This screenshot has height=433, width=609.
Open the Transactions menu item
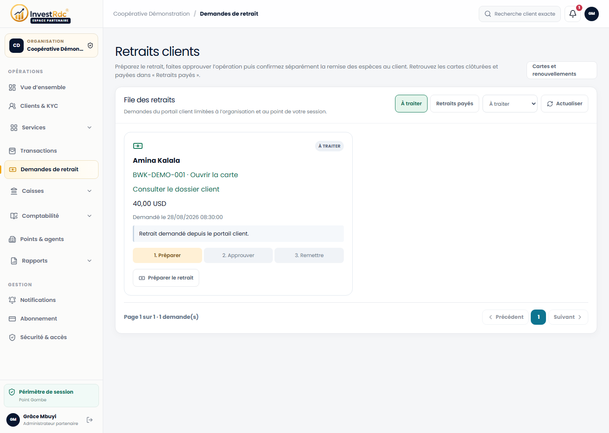(x=51, y=151)
